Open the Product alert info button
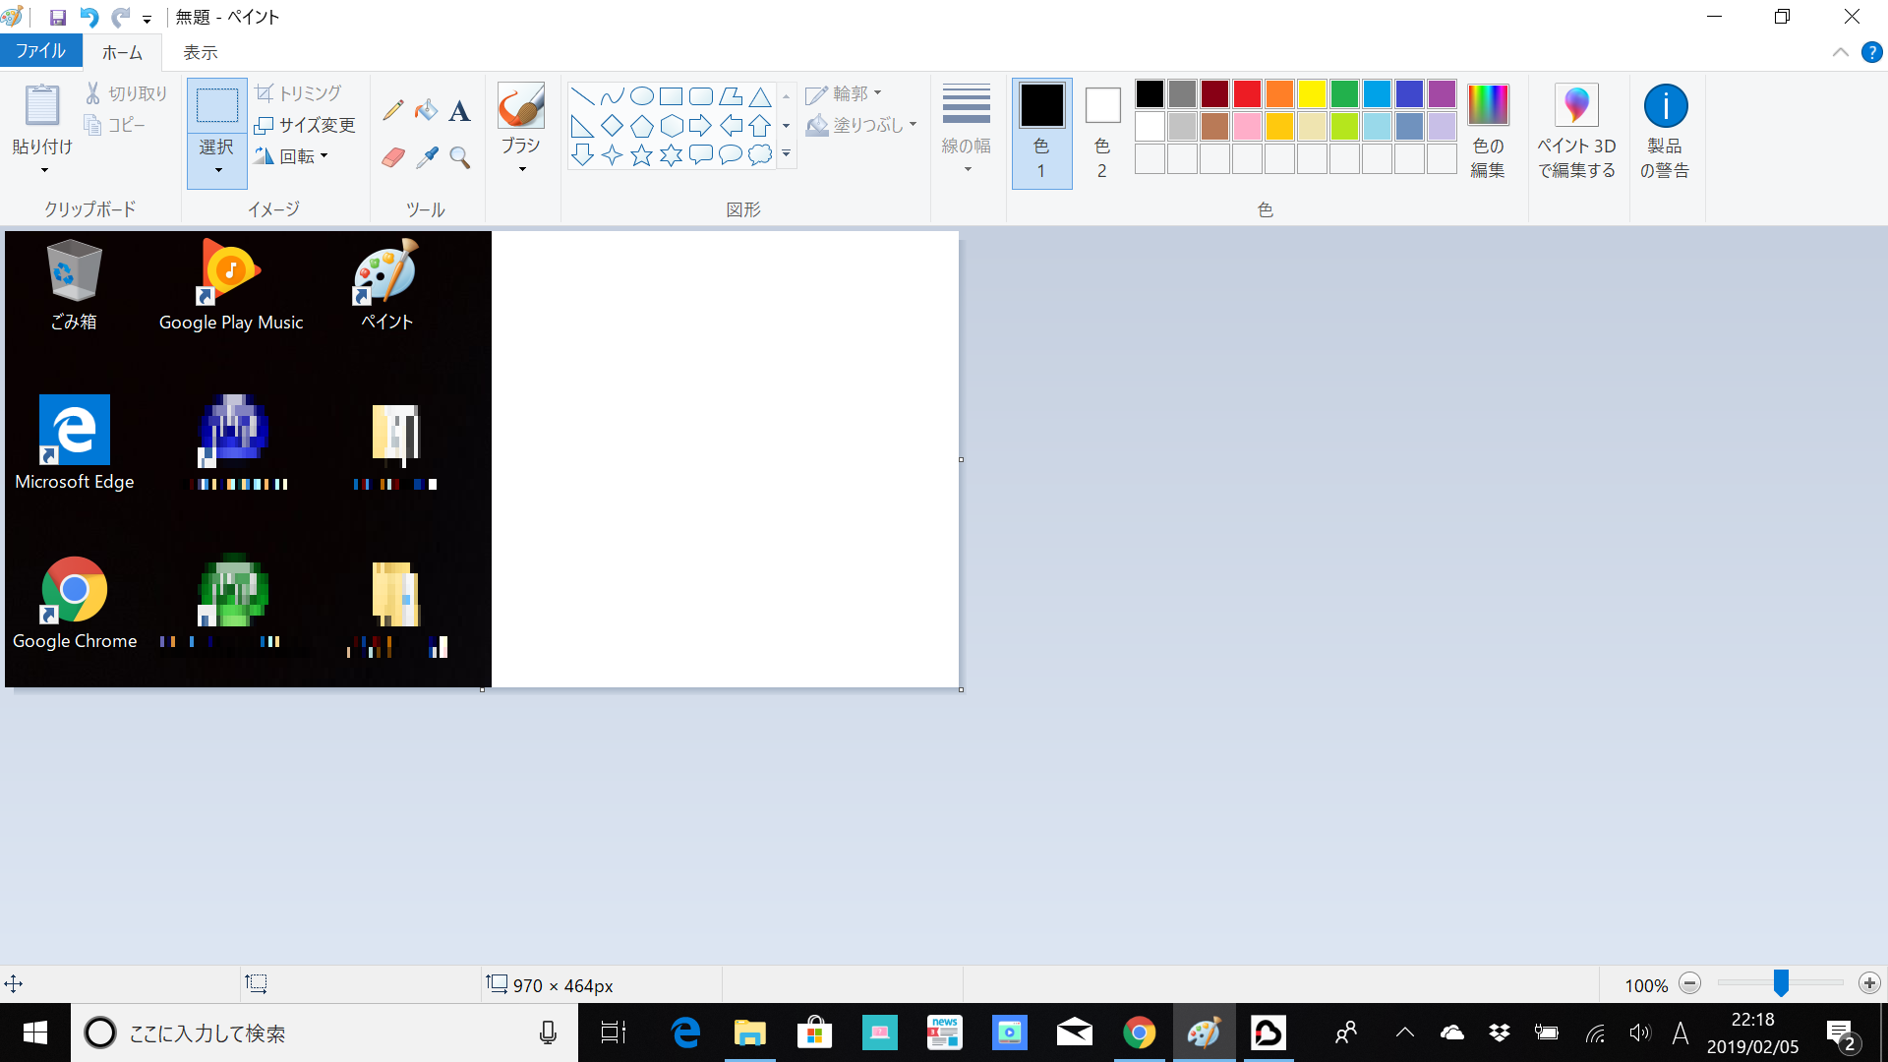 [x=1665, y=131]
